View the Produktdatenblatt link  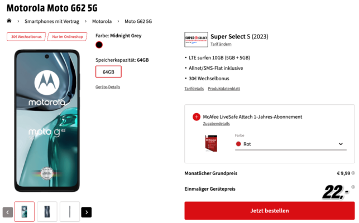224,89
